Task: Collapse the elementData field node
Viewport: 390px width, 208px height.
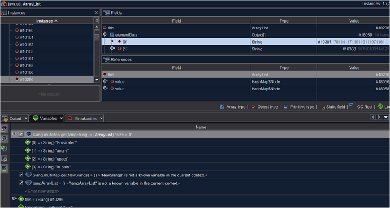Action: click(x=105, y=34)
